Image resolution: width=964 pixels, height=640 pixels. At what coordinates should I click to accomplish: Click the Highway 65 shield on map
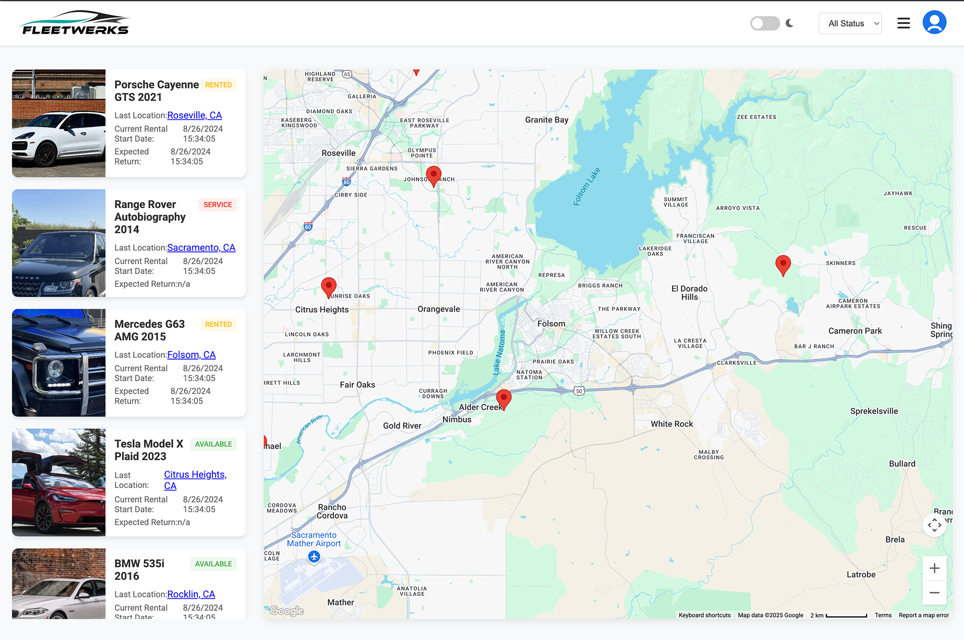pos(347,74)
